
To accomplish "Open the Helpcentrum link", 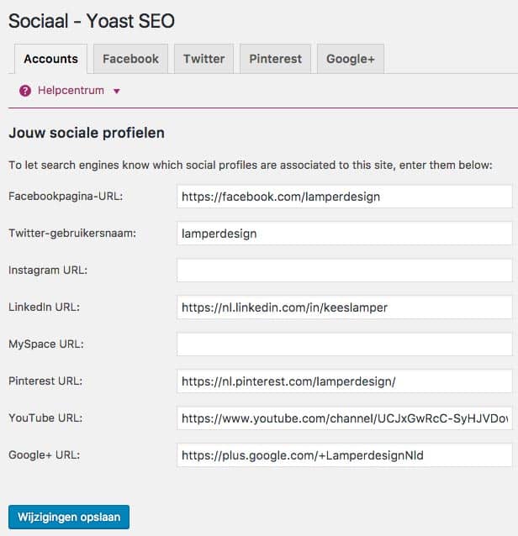I will [x=71, y=91].
